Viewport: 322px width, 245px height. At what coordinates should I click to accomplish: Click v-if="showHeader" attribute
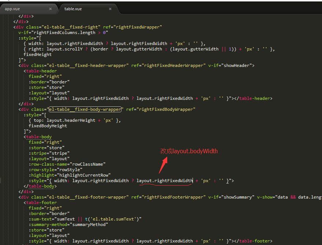(230, 65)
